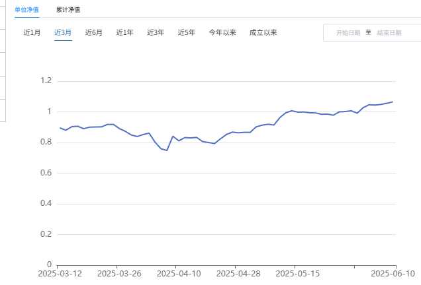Display the 近5年 range
Screen dimensions: 421x285
(186, 32)
